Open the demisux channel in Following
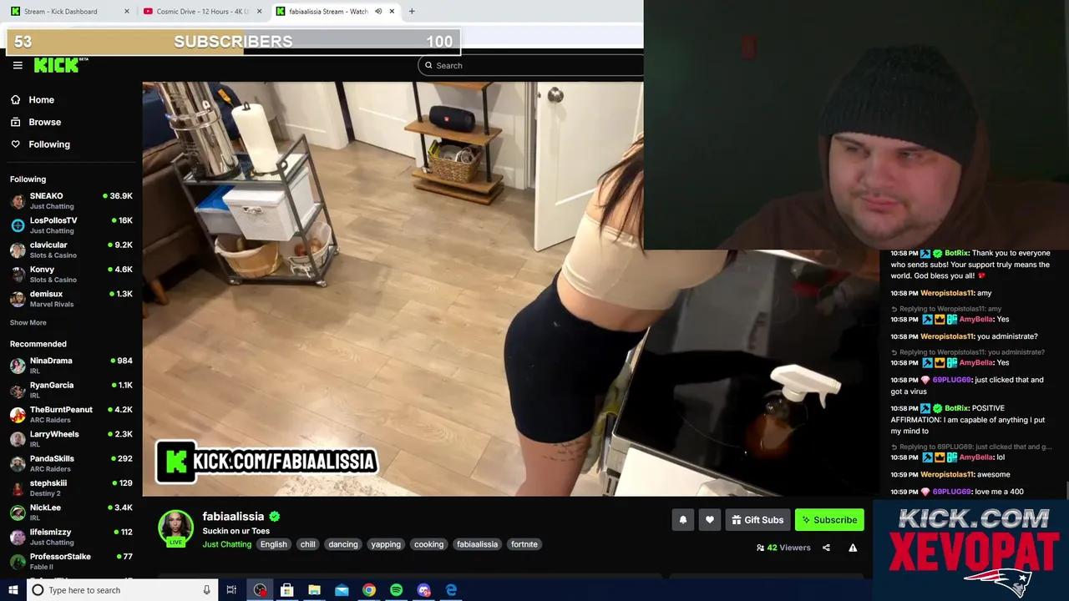1069x601 pixels. [71, 299]
